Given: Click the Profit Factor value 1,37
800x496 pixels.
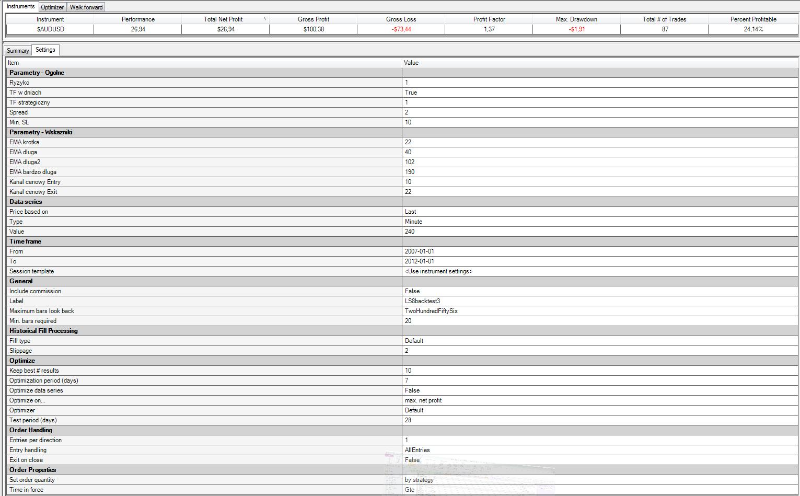Looking at the screenshot, I should [489, 29].
